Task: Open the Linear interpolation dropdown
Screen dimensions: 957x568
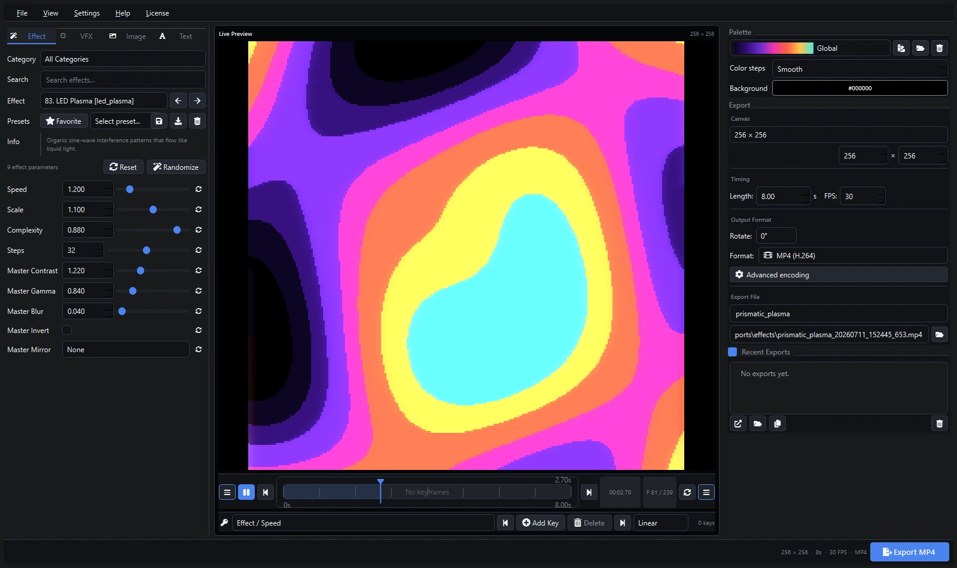Action: tap(661, 523)
